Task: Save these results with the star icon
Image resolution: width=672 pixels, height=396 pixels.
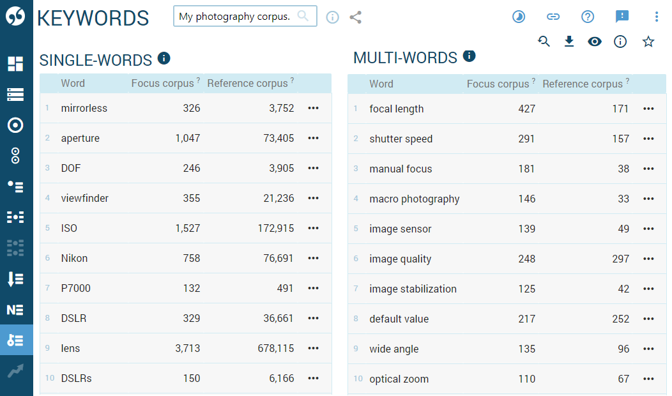Action: (x=648, y=41)
